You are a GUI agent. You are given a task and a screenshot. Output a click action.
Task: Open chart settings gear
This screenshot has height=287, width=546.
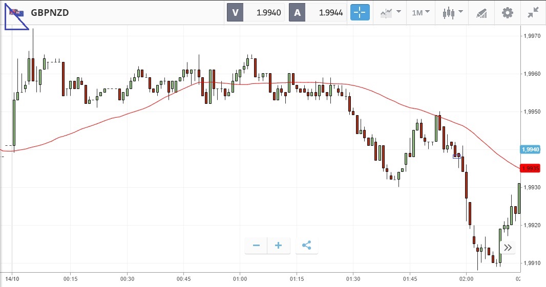pyautogui.click(x=507, y=13)
